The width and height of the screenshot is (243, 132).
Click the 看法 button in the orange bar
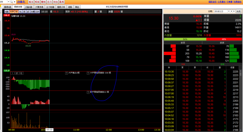tap(31, 2)
